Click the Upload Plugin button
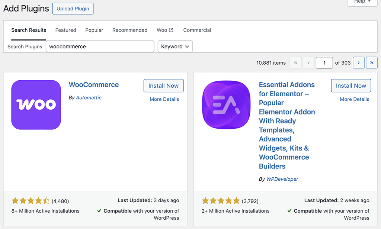The width and height of the screenshot is (381, 229). pos(73,9)
